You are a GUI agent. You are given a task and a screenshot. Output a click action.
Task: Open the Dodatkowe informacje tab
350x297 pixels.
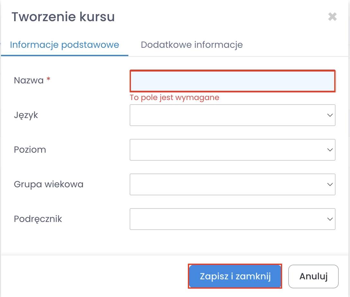point(192,45)
